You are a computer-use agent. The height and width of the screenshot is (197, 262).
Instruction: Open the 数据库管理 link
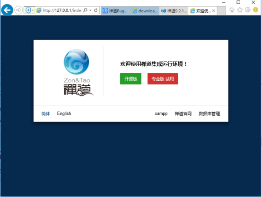point(209,114)
